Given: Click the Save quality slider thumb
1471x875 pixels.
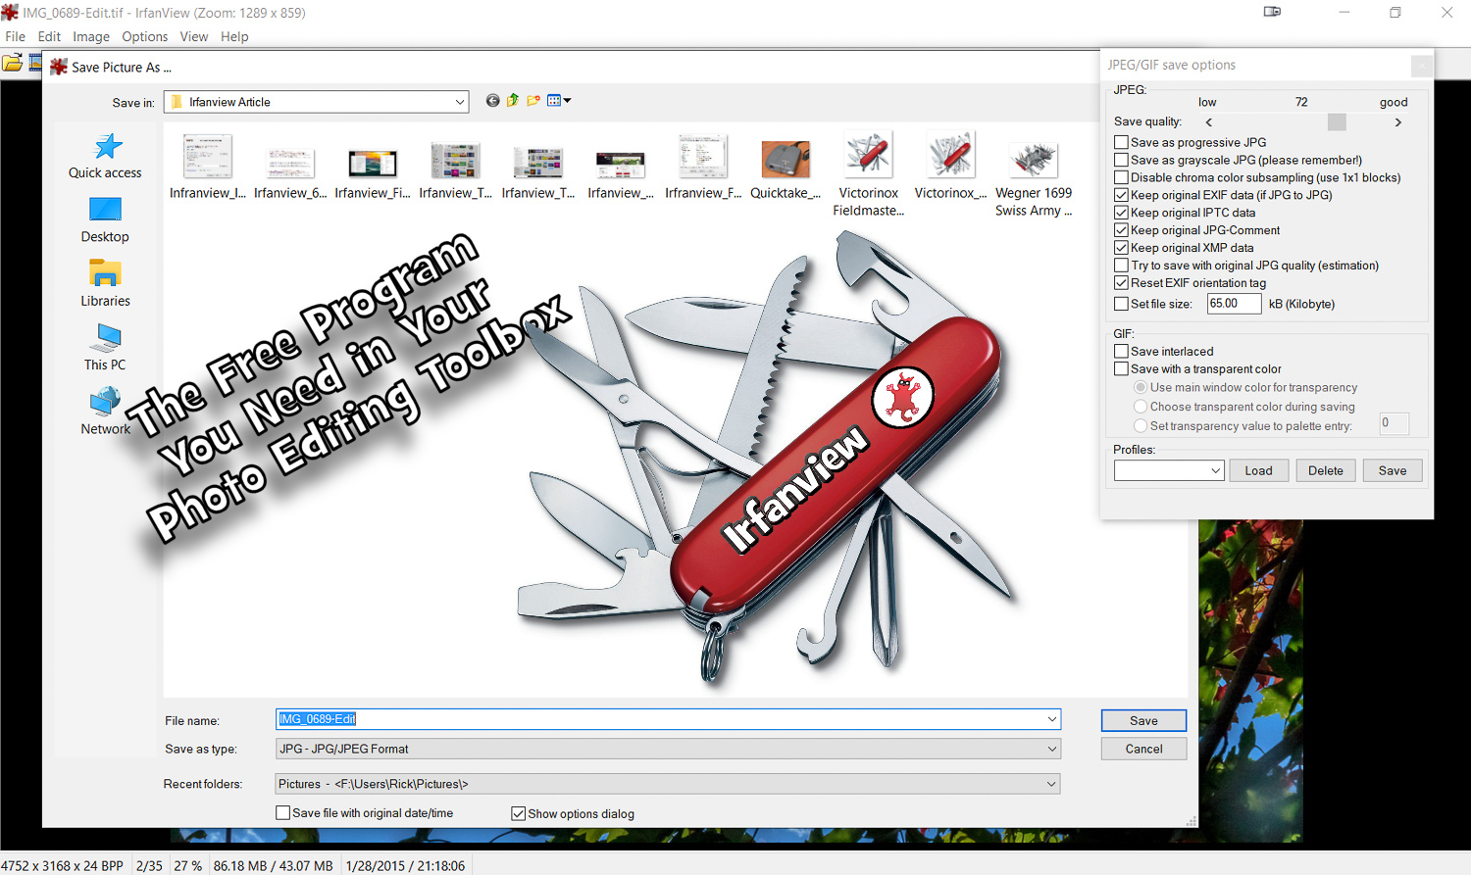Looking at the screenshot, I should pos(1337,122).
